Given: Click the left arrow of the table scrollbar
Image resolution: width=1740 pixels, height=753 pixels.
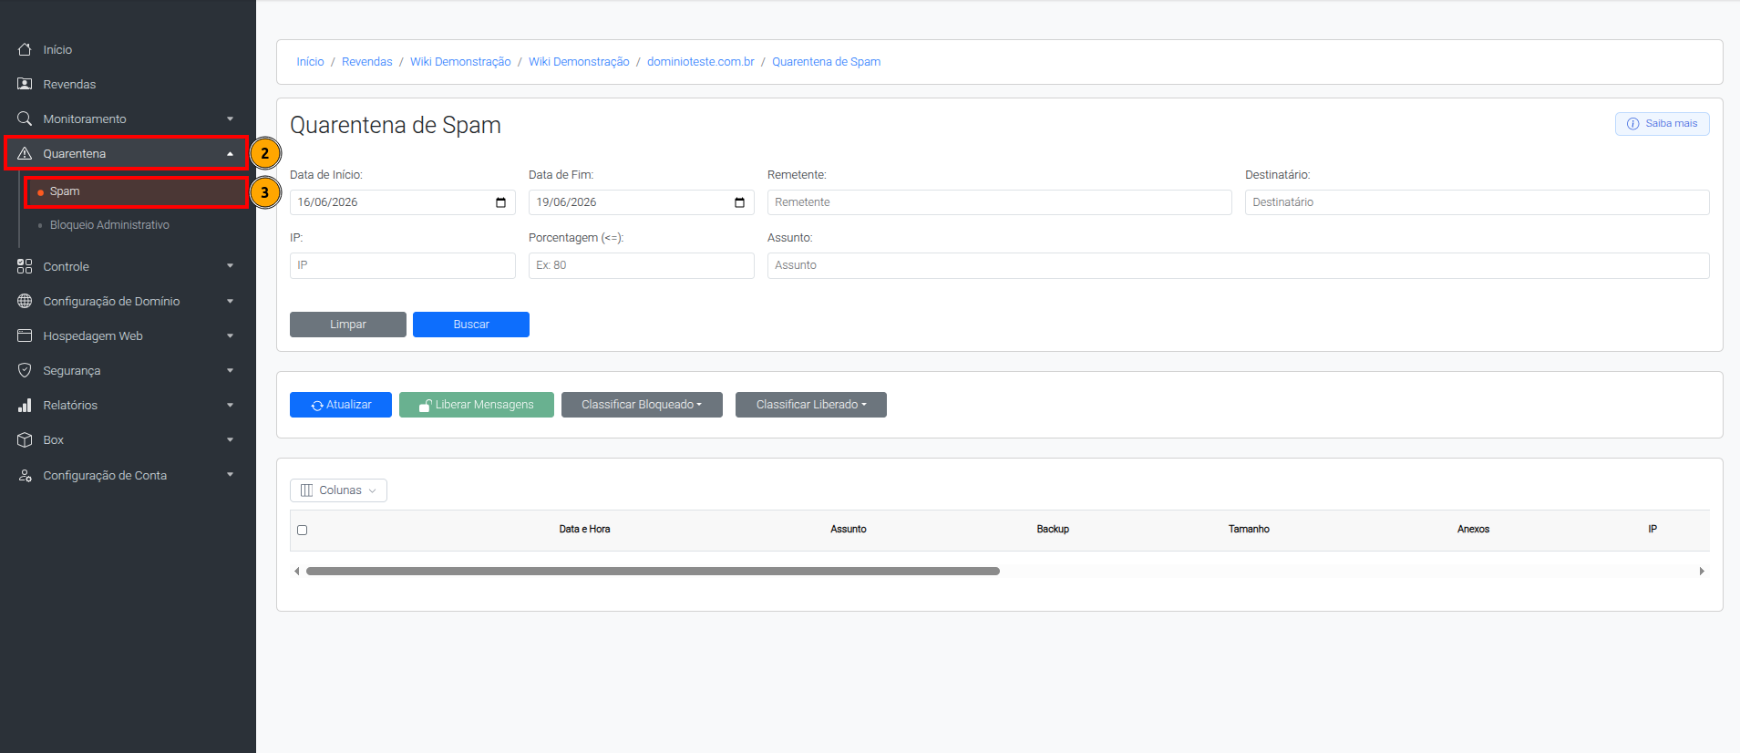Looking at the screenshot, I should 296,572.
